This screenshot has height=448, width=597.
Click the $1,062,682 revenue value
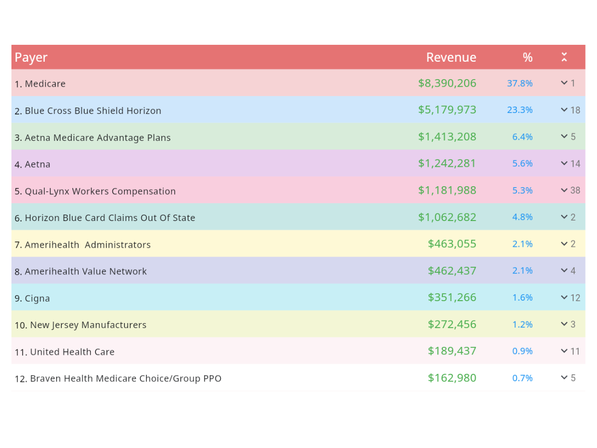[447, 217]
